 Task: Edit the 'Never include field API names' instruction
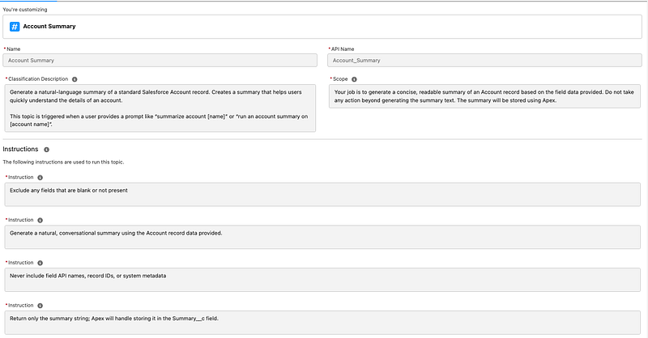pos(322,280)
